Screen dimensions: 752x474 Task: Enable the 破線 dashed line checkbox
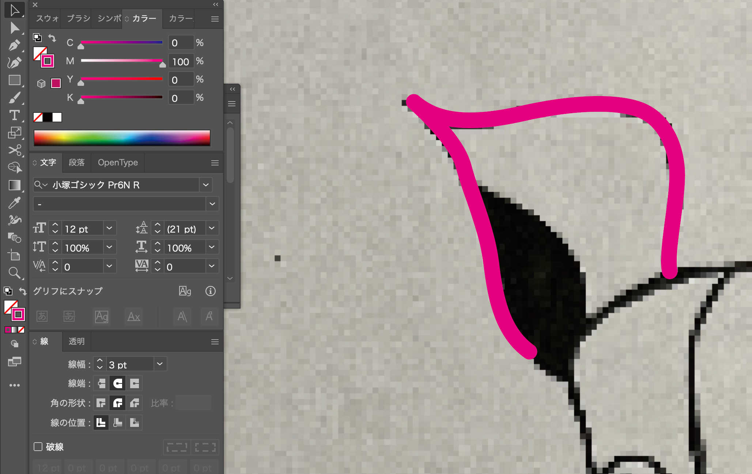tap(38, 447)
